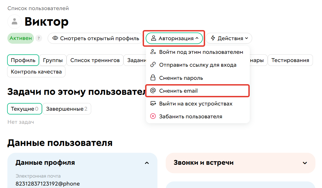
Task: Go back to Список пользователей
Action: pyautogui.click(x=38, y=8)
